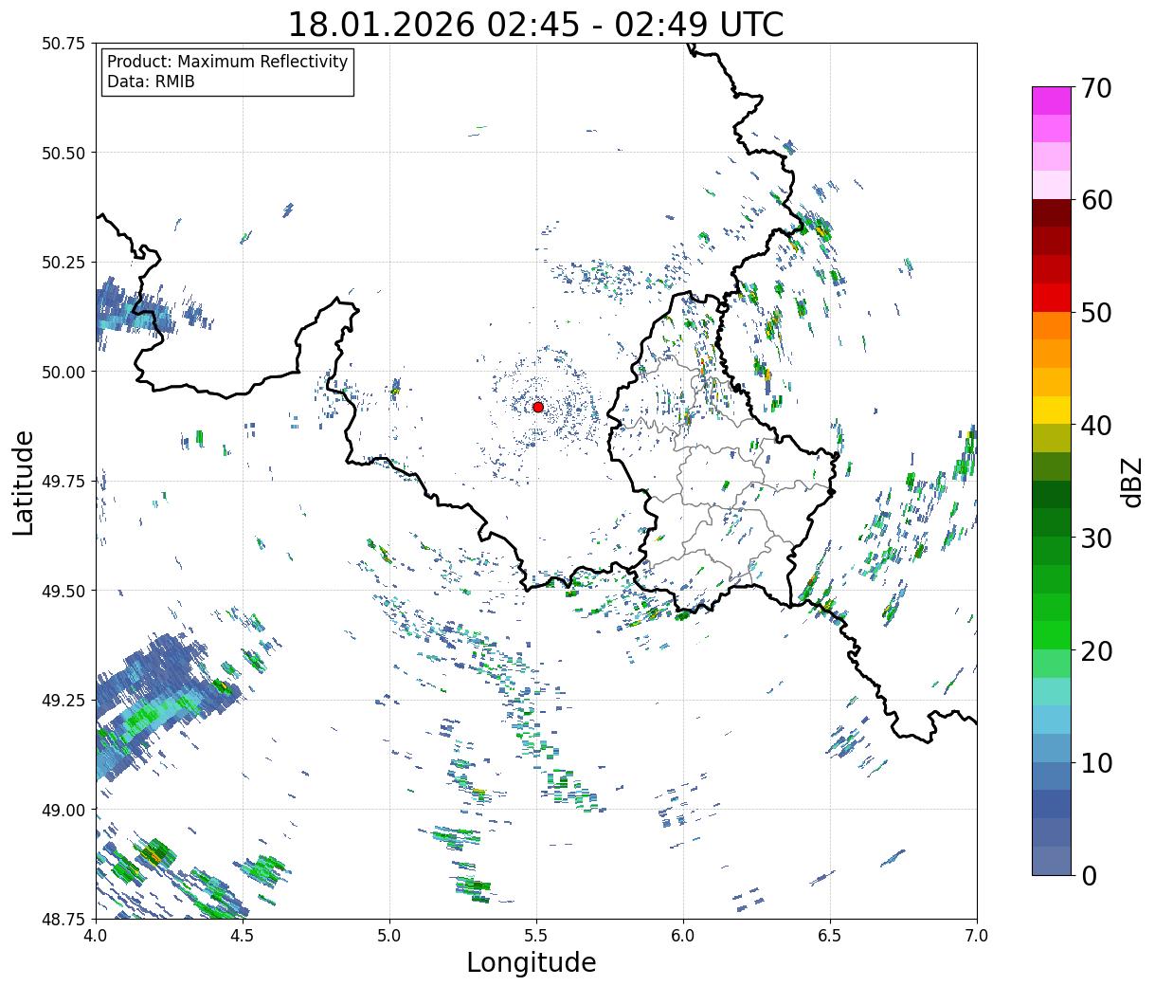Click the longitude tick label 4.5
The image size is (1155, 986).
pos(243,936)
